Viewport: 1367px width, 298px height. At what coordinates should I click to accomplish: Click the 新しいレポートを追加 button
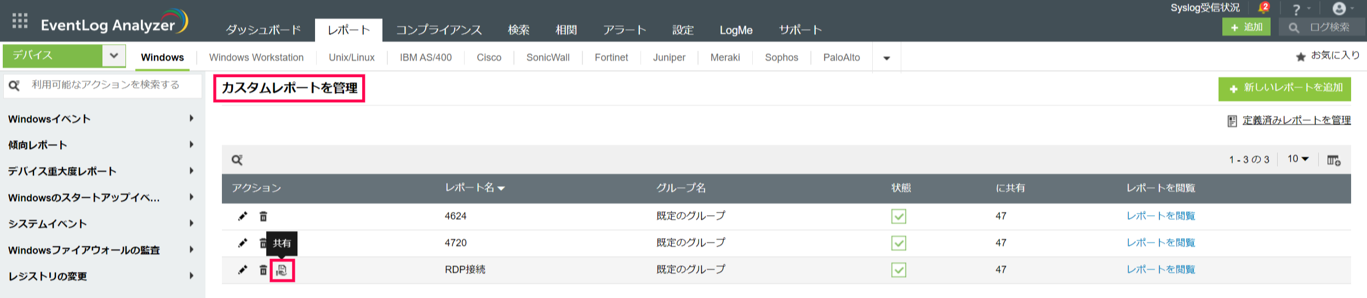coord(1284,89)
